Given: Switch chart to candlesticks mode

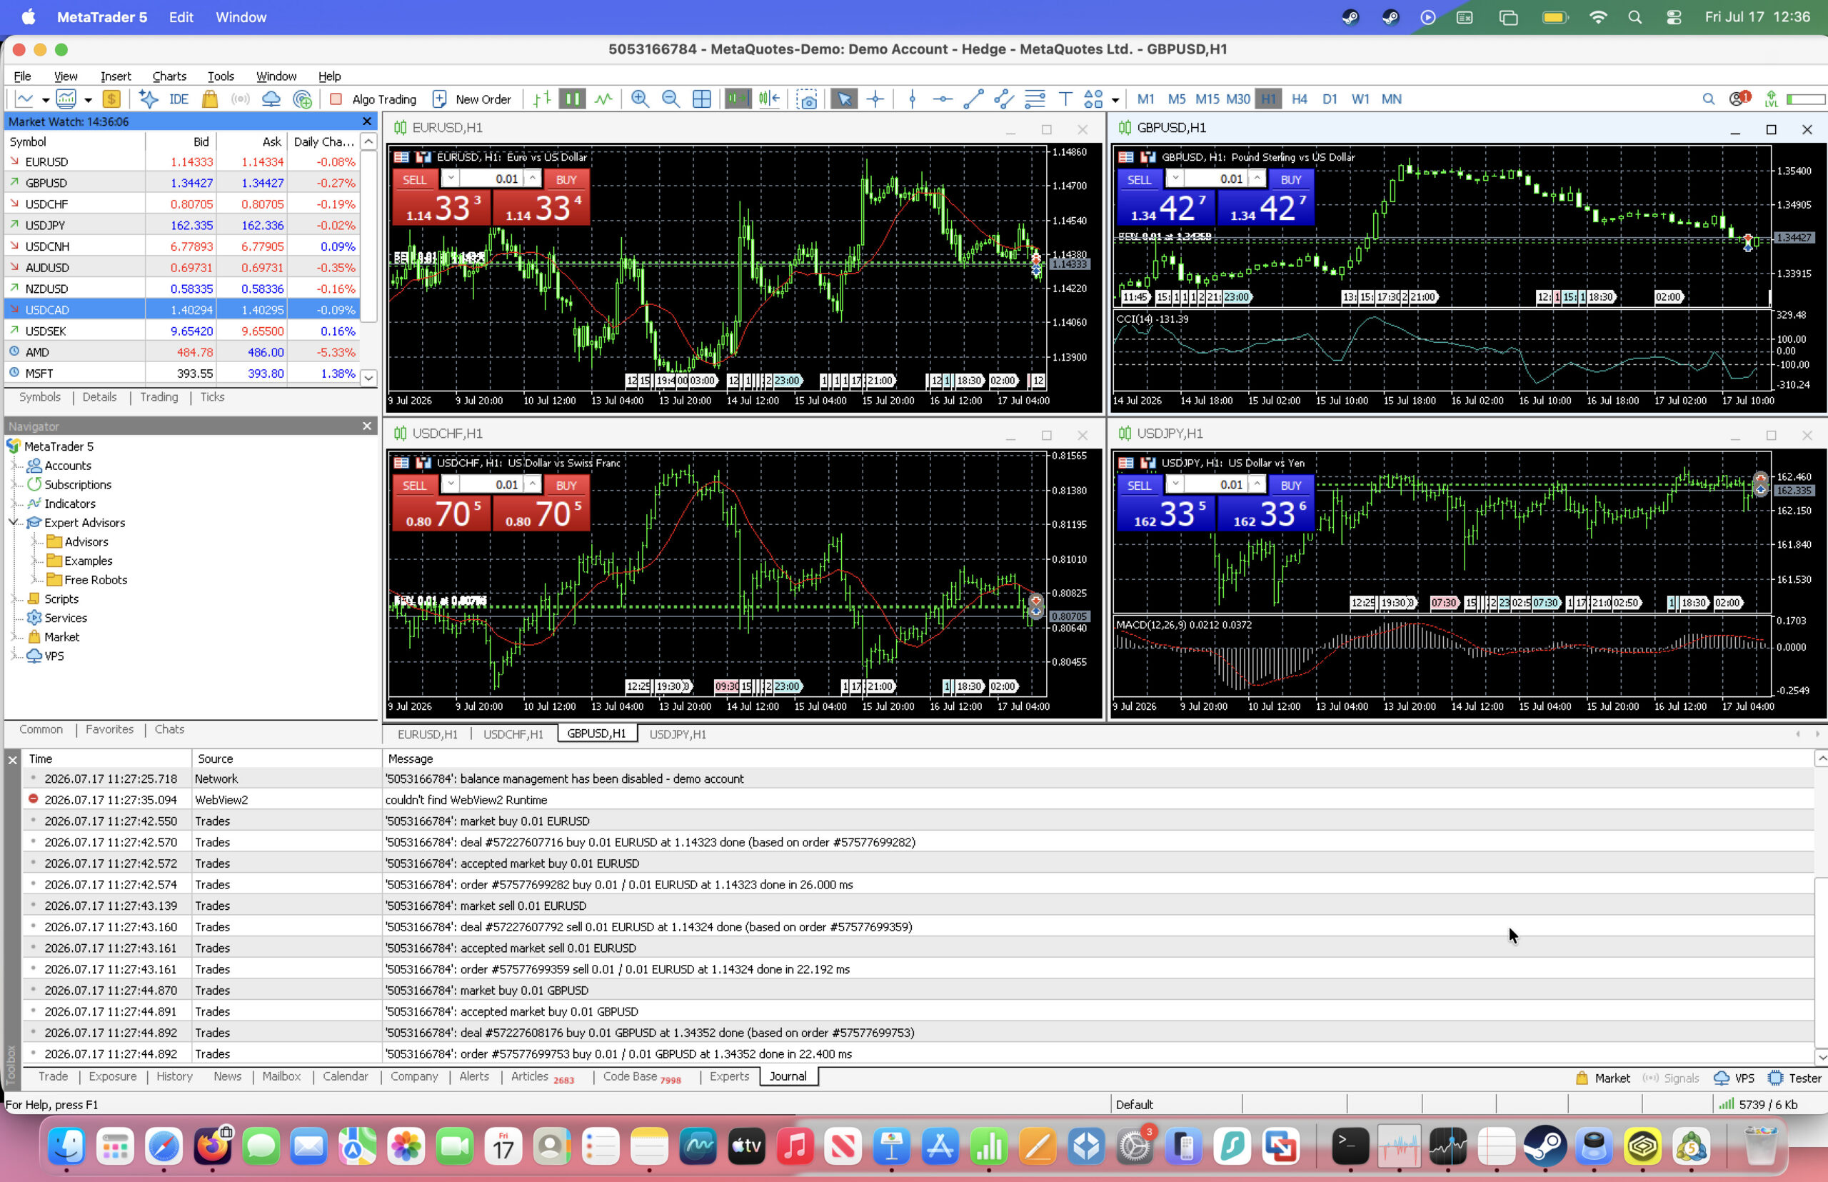Looking at the screenshot, I should pos(572,99).
